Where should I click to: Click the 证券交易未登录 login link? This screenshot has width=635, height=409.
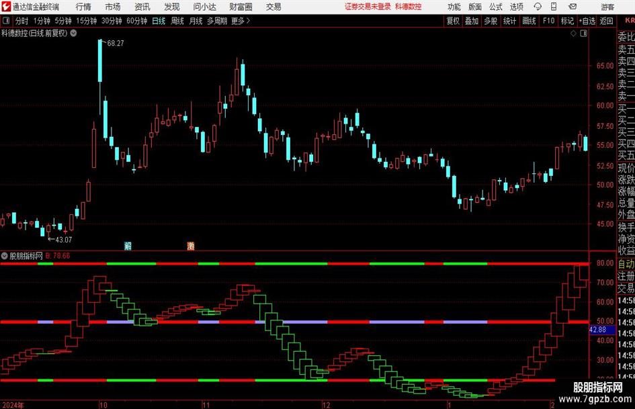[x=368, y=7]
